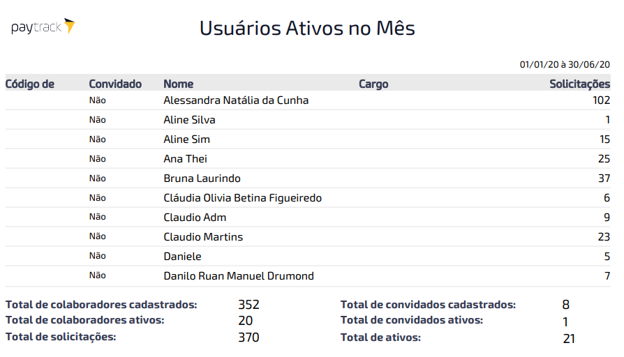Click the date range 01/01/20 à 30/06/20
Image resolution: width=624 pixels, height=357 pixels.
(565, 64)
